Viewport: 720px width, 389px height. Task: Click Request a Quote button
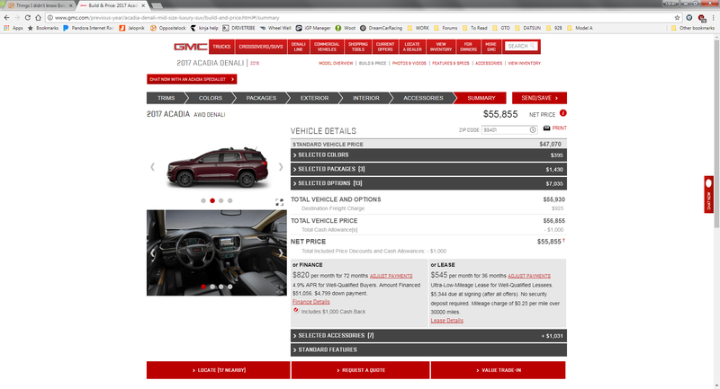click(x=361, y=370)
